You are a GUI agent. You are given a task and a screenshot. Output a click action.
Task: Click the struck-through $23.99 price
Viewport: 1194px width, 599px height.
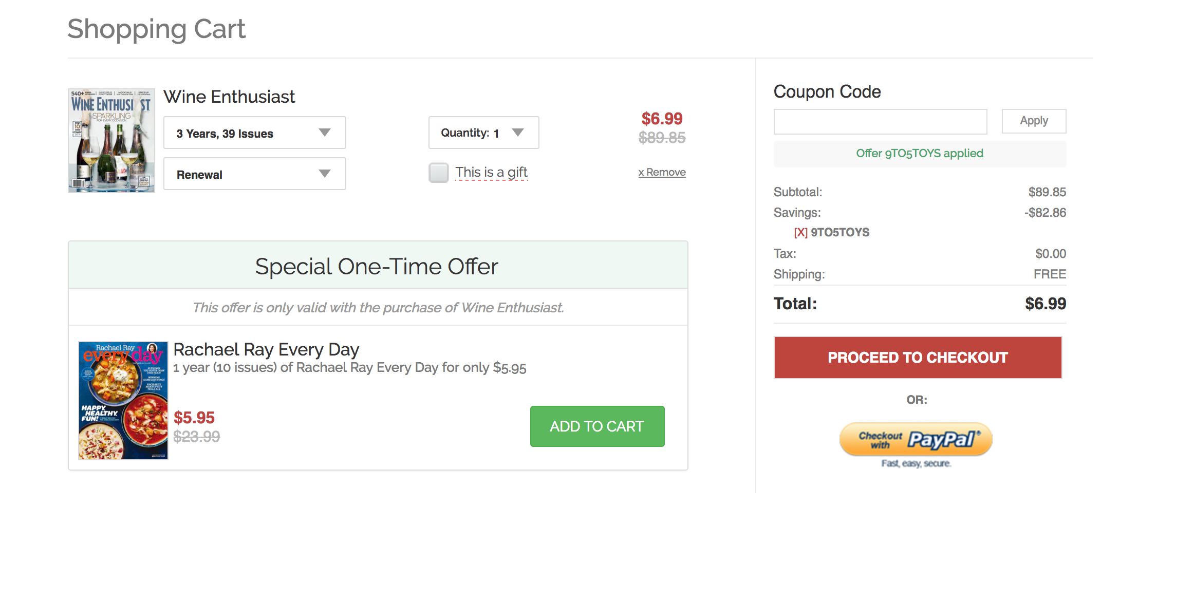196,437
